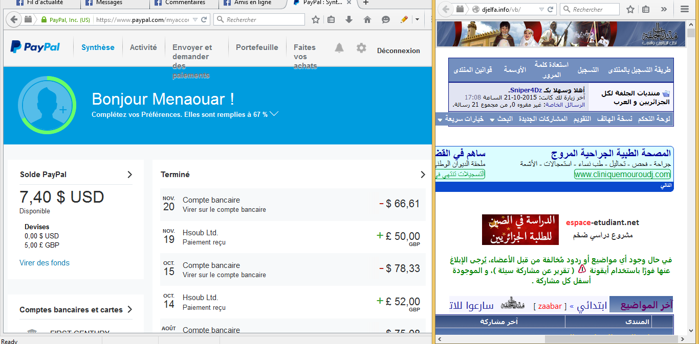The height and width of the screenshot is (344, 699).
Task: Show more tools in the djelfa.info toolbar
Action: (x=664, y=9)
